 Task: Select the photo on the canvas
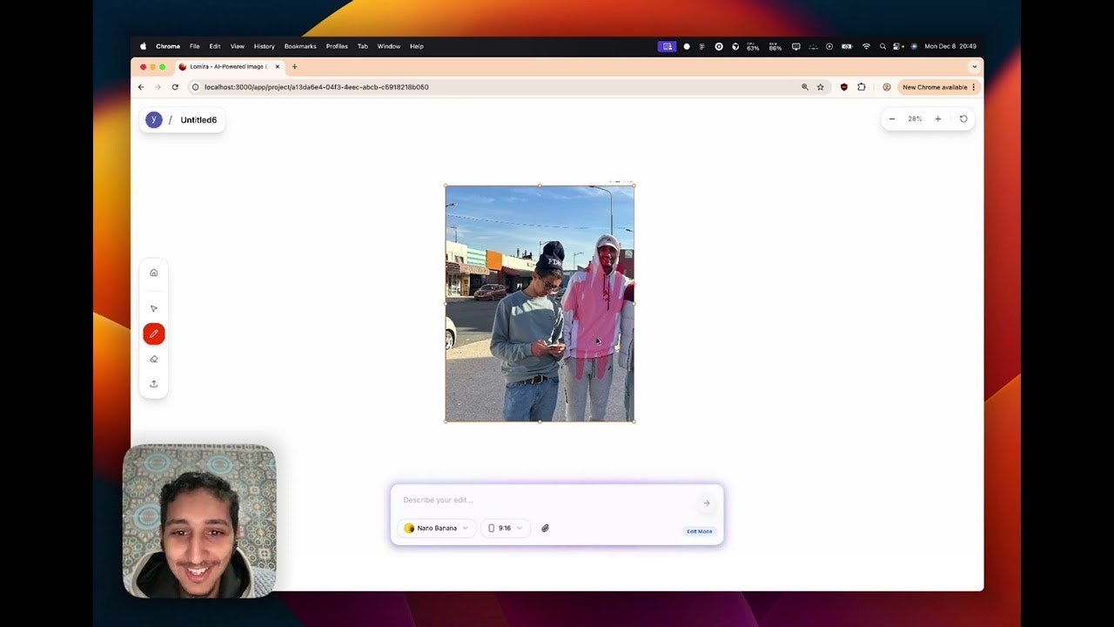540,303
